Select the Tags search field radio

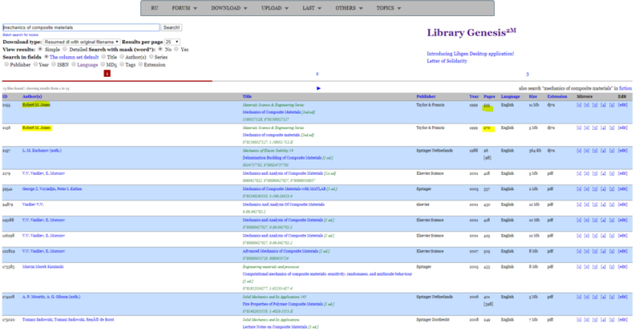click(x=122, y=64)
